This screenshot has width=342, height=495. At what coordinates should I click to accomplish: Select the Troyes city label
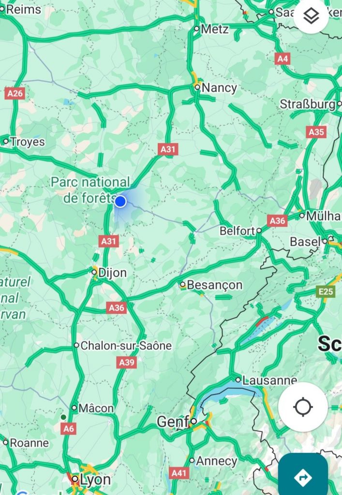[28, 142]
